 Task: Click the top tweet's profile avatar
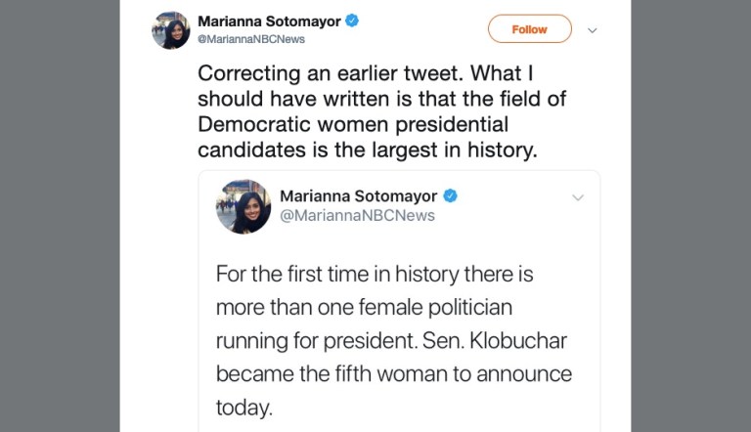[170, 29]
